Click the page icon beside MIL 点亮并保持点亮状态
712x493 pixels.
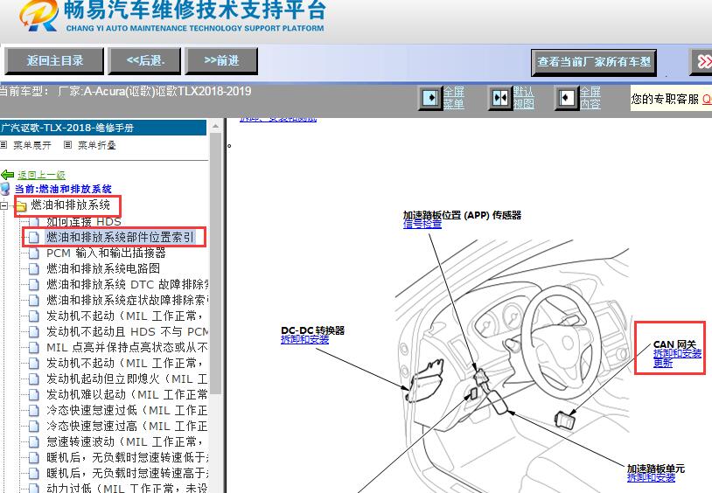click(34, 348)
